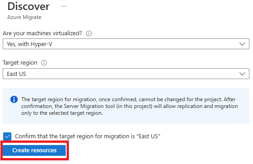Viewport: 253px width, 164px height.
Task: Open the virtualization type combo box
Action: (126, 44)
